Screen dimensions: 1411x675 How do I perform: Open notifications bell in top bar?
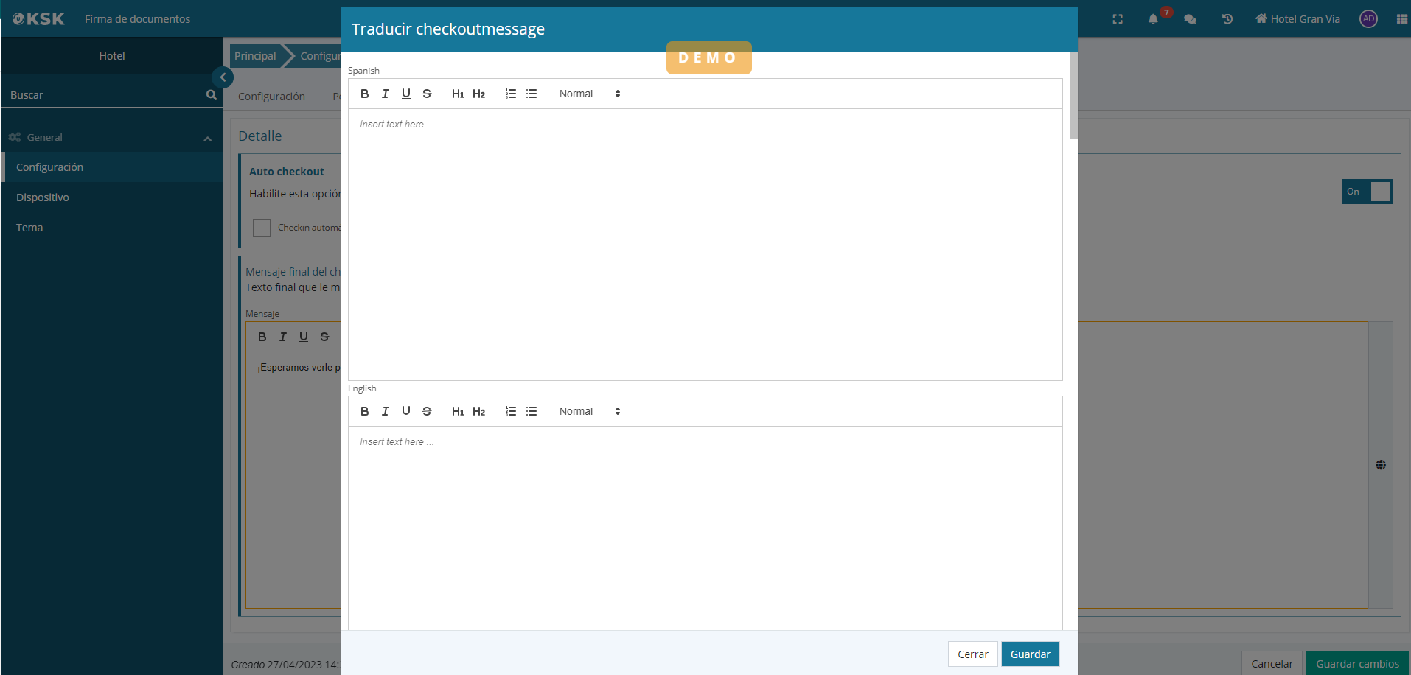pos(1153,19)
